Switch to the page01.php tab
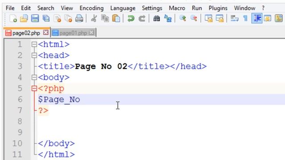The width and height of the screenshot is (285, 160). pos(73,33)
